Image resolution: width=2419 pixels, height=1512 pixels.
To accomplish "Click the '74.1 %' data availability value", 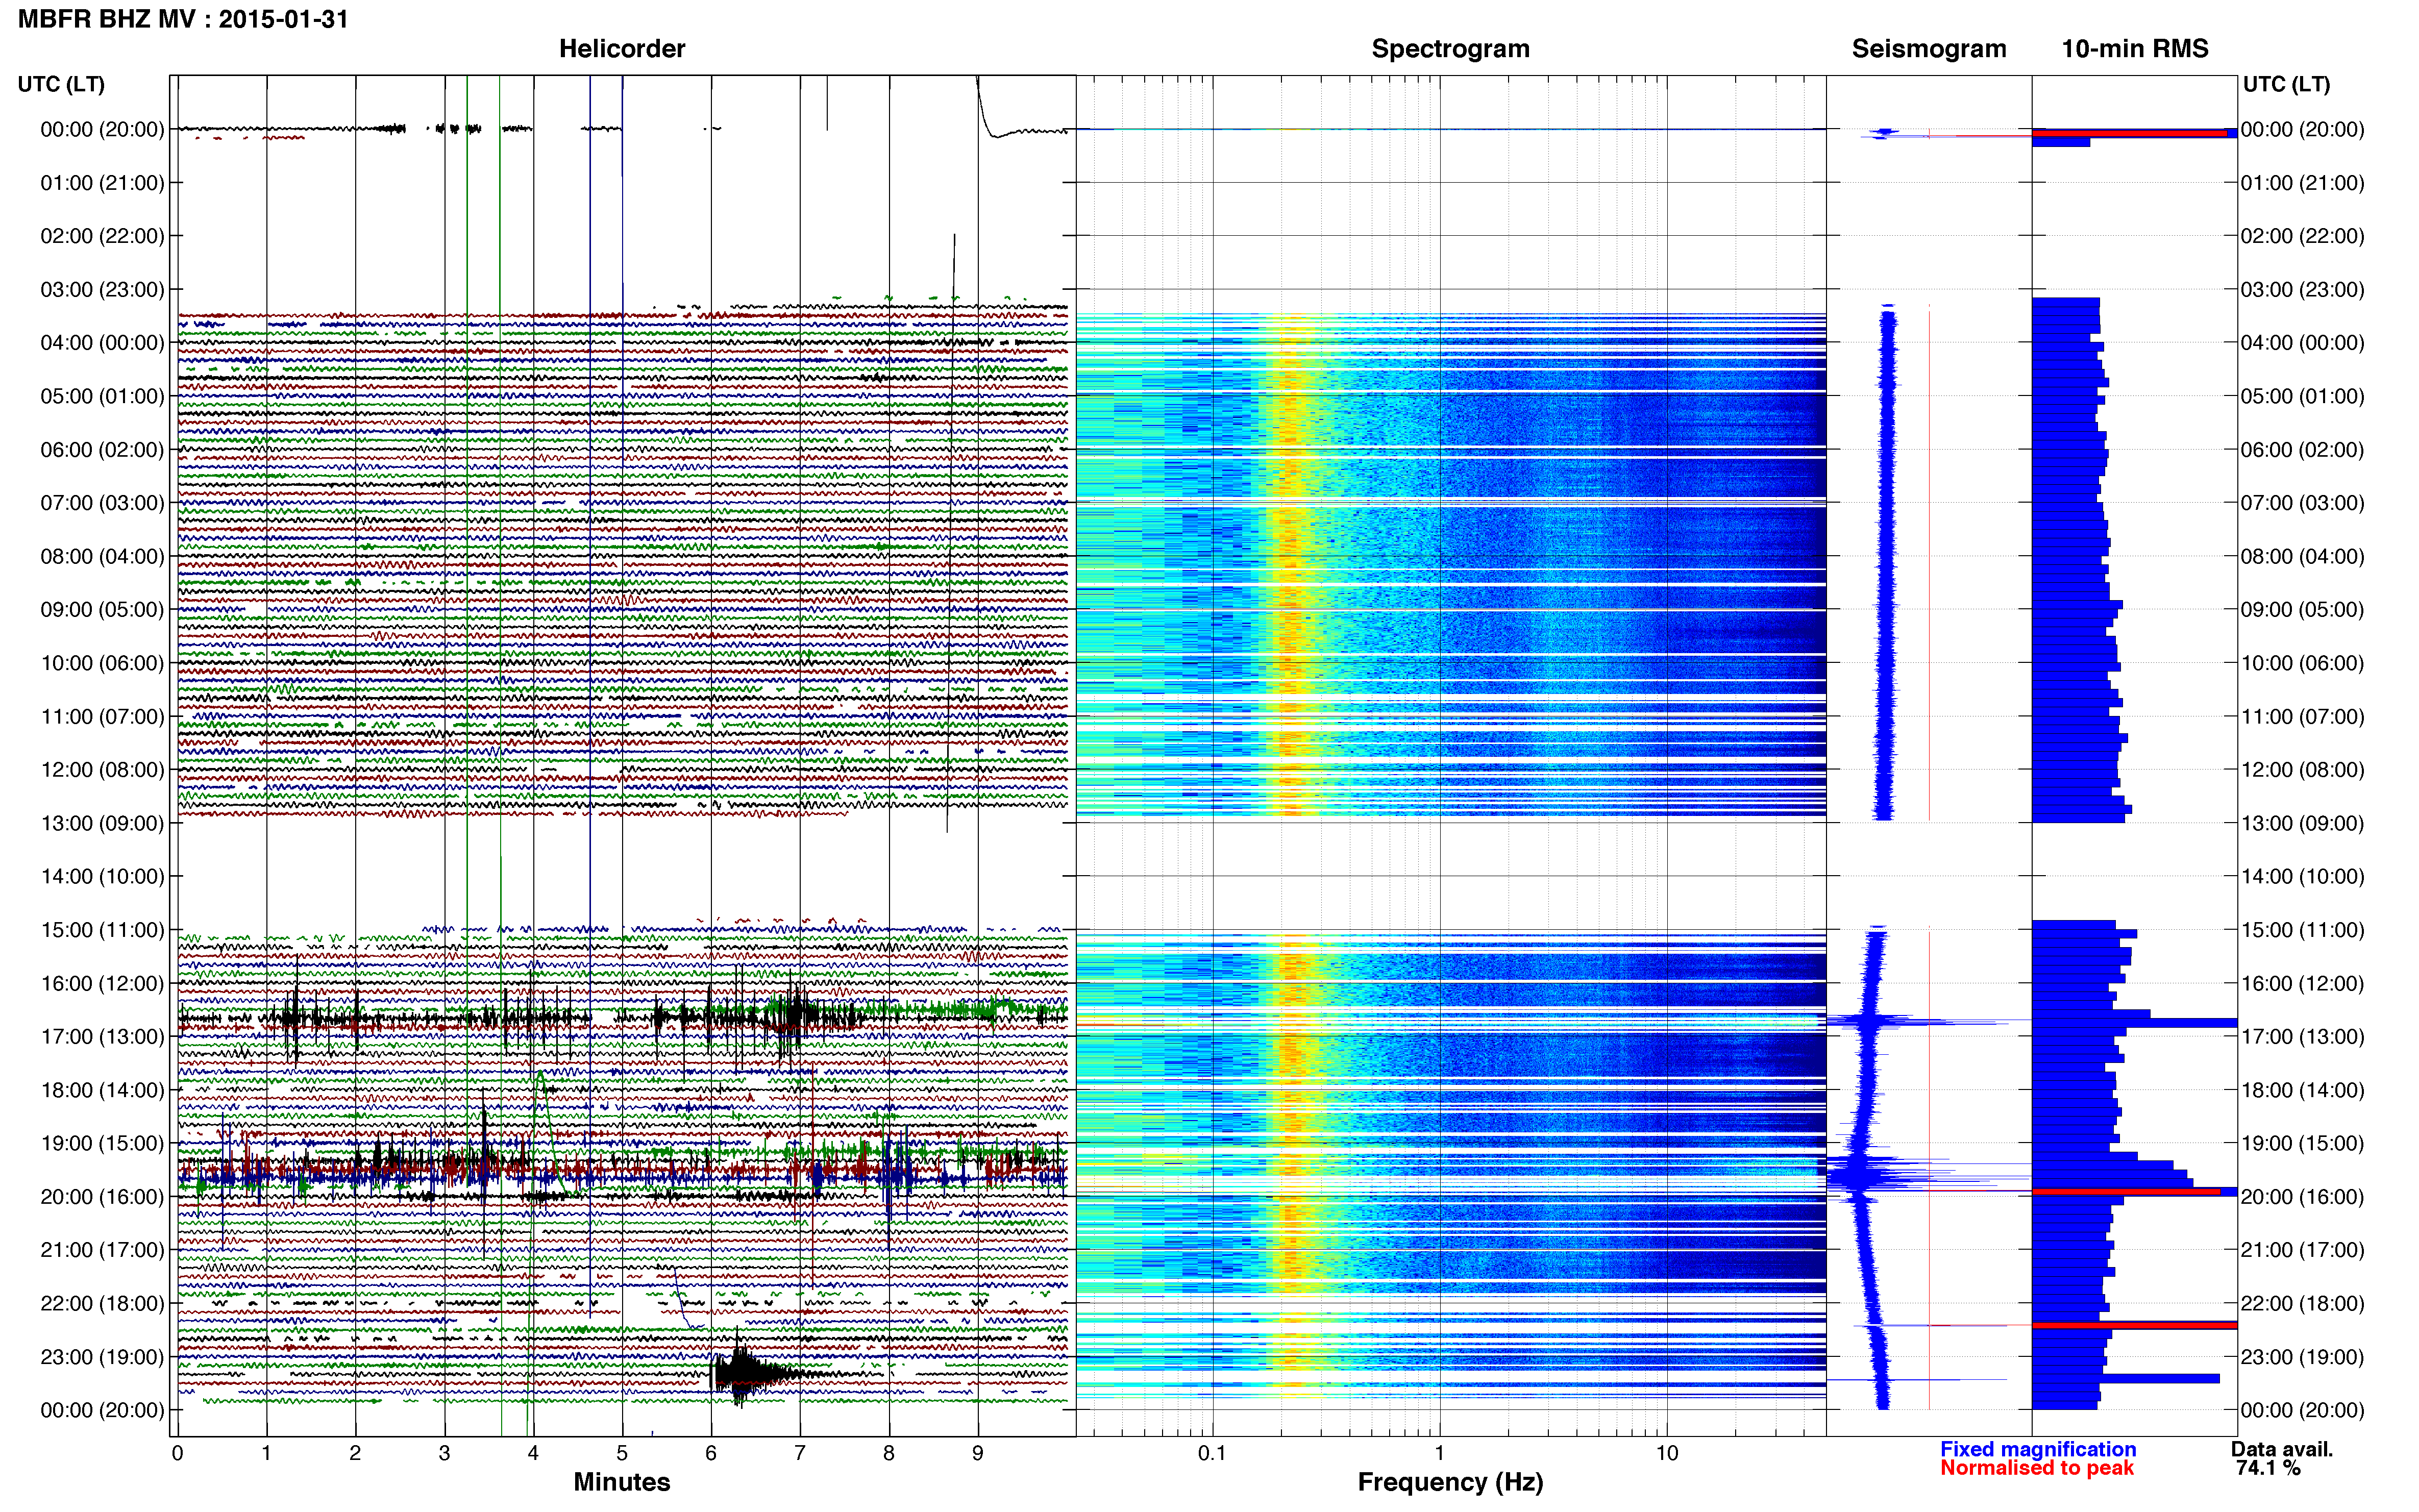I will pos(2268,1468).
